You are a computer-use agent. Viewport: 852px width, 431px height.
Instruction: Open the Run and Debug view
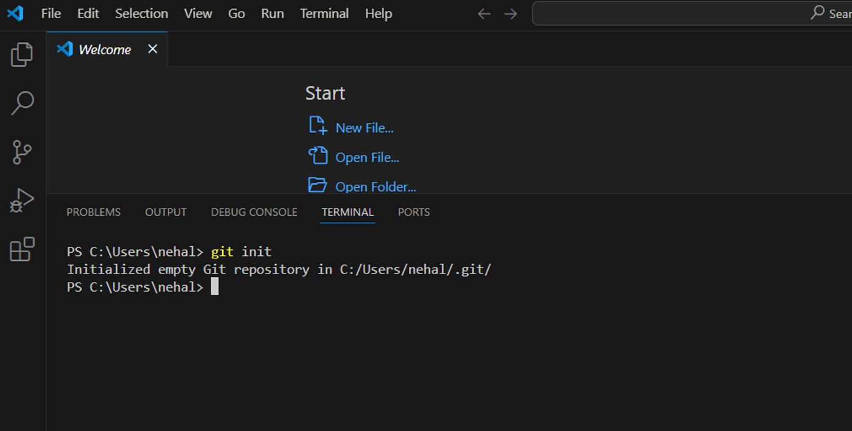[22, 201]
